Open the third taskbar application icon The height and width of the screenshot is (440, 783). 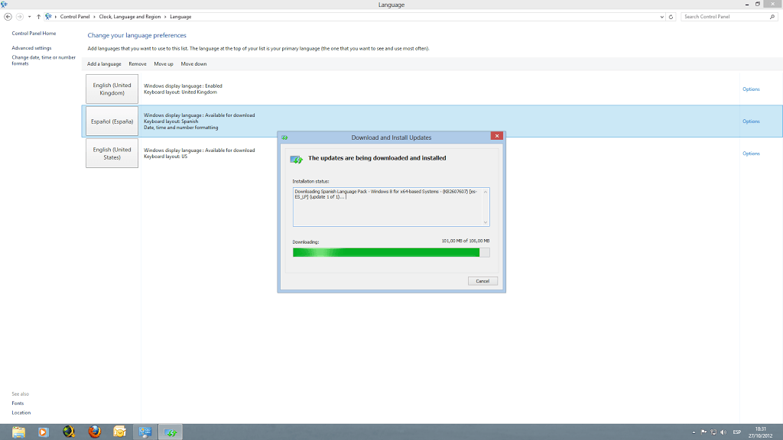pyautogui.click(x=69, y=432)
